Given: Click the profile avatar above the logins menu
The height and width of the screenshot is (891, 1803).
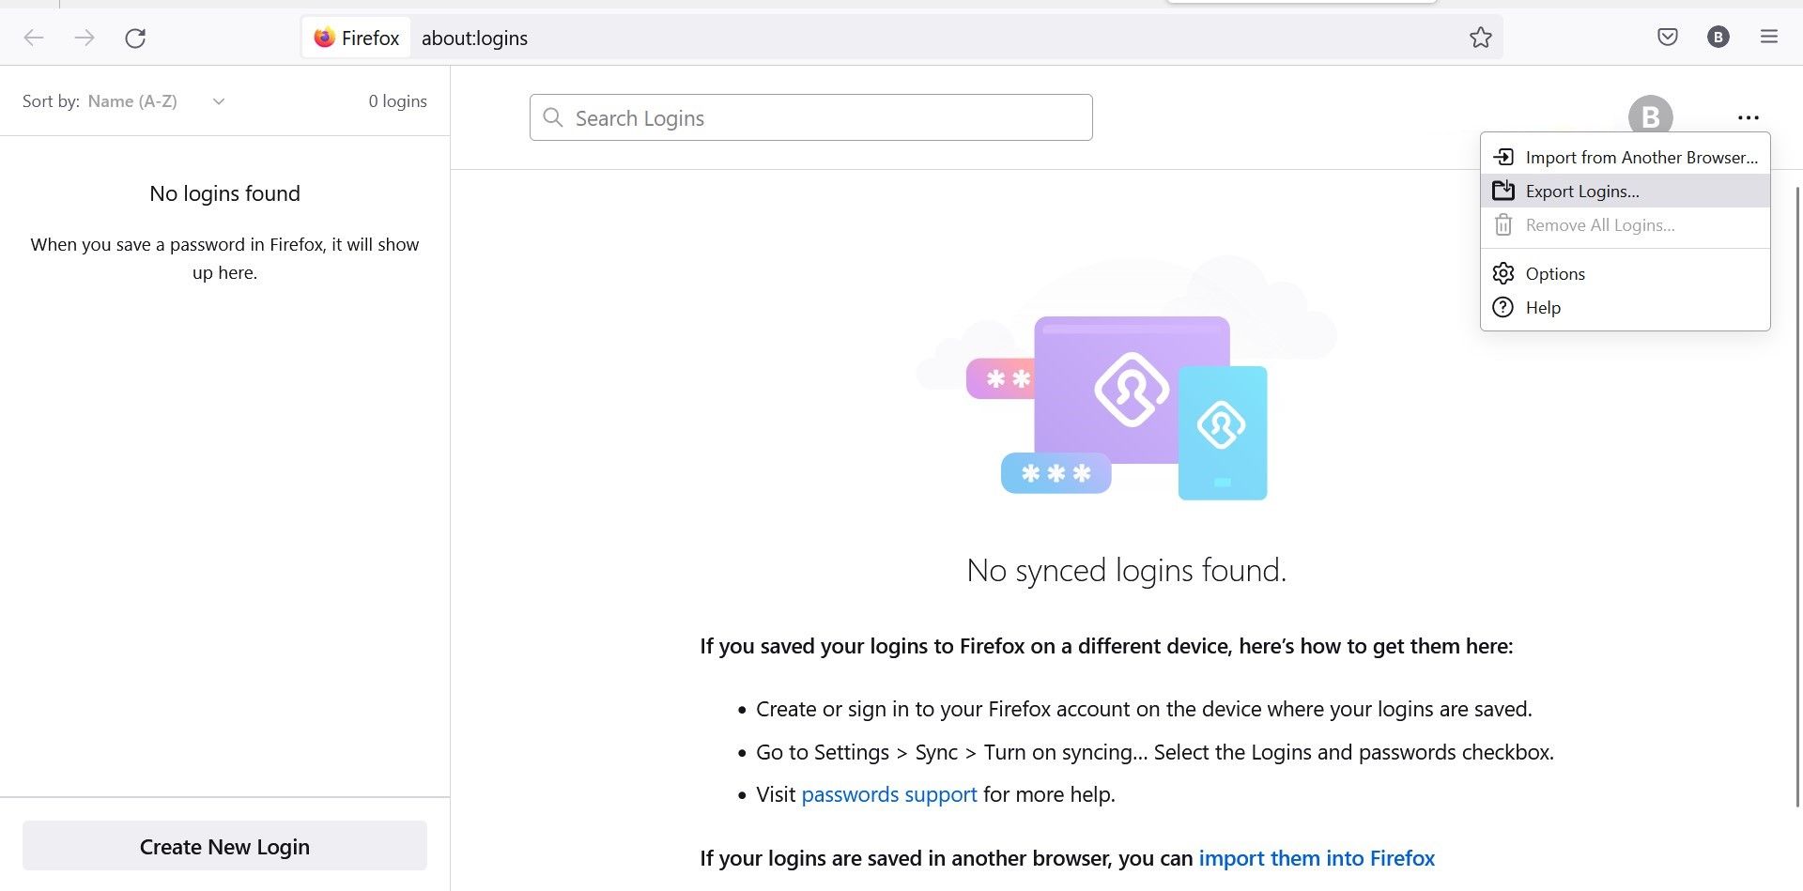Looking at the screenshot, I should pos(1651,116).
